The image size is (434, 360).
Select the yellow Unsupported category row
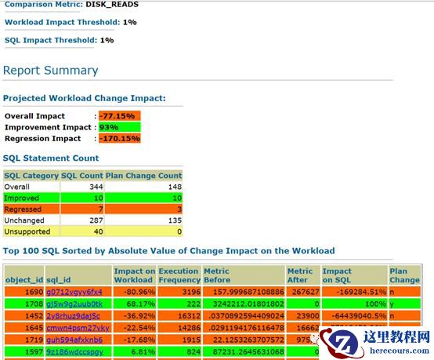point(92,231)
